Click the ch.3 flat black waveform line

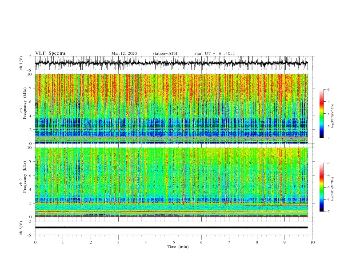click(x=171, y=228)
